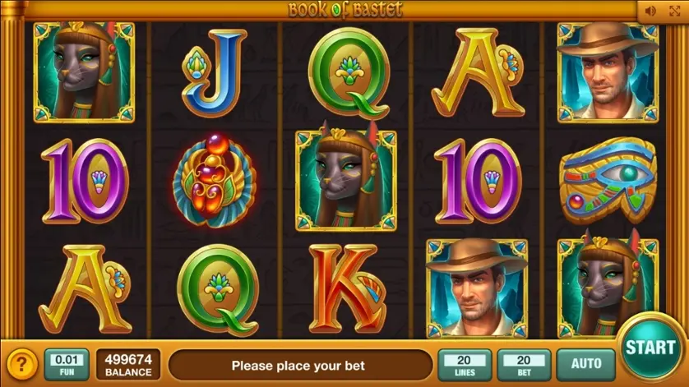
Task: Click the Bastet cat in the center reel
Action: click(x=346, y=179)
